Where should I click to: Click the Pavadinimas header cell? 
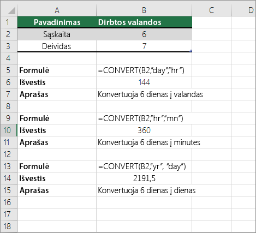point(57,22)
